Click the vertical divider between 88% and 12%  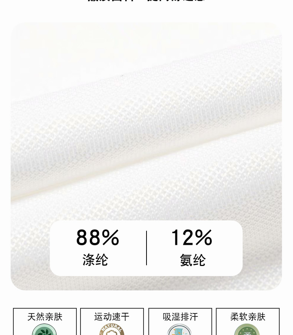tap(146, 248)
